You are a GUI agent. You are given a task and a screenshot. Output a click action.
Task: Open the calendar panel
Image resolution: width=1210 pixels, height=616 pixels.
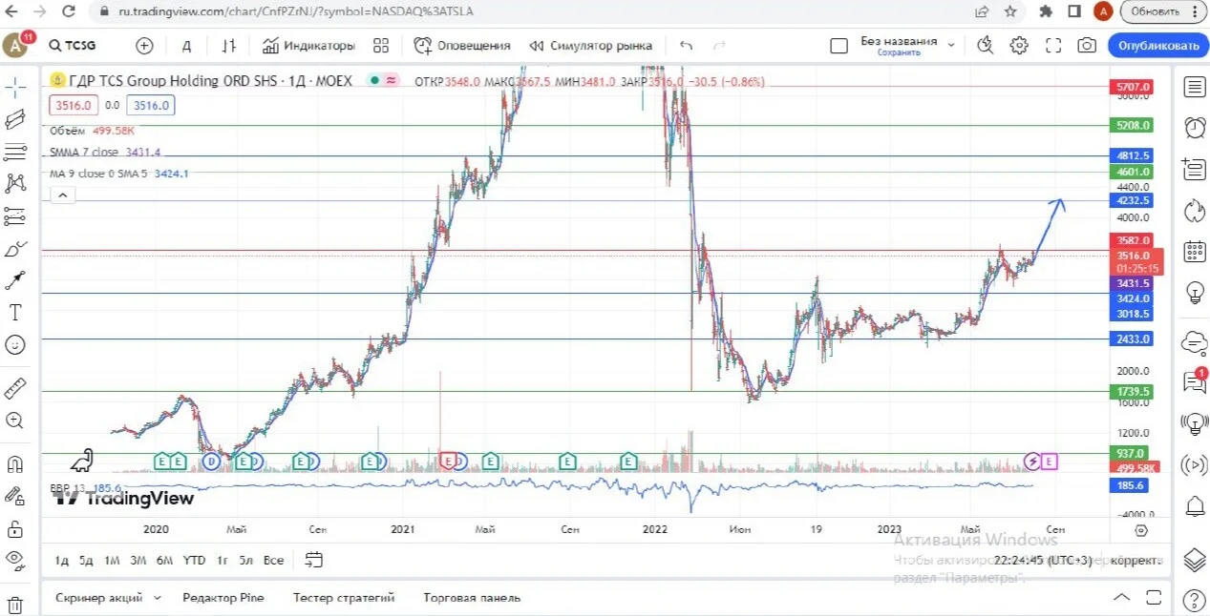1194,252
